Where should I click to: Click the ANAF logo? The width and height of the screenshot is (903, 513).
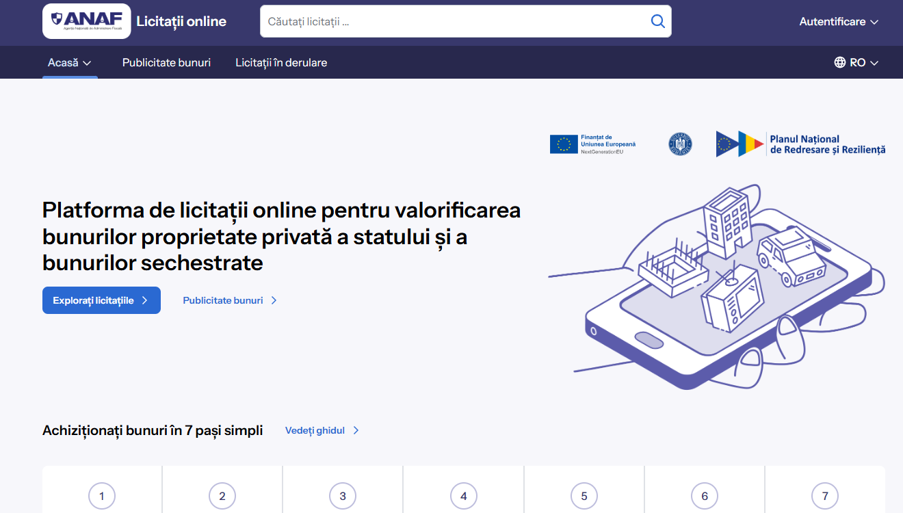pos(86,21)
